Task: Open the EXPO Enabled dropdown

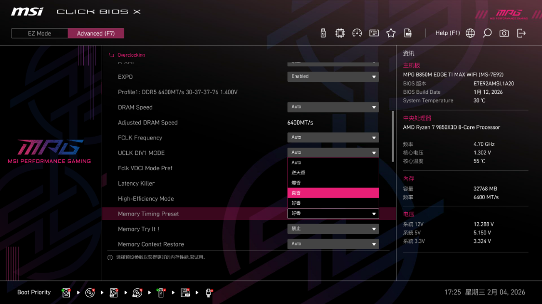Action: (x=333, y=76)
